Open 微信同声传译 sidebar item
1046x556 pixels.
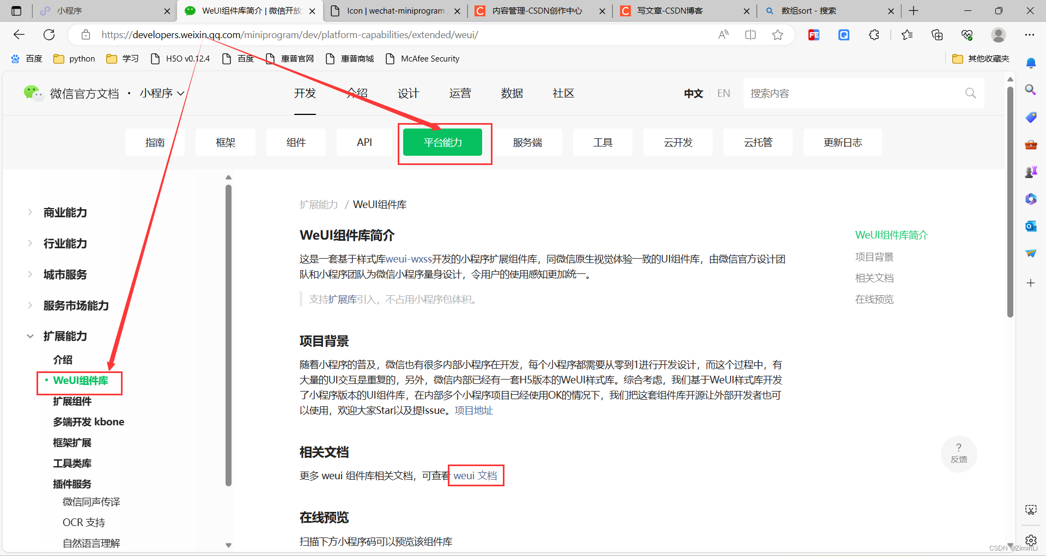[92, 502]
